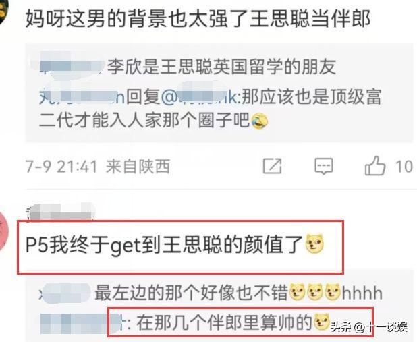Tap the crying-laughing emoji

point(259,121)
